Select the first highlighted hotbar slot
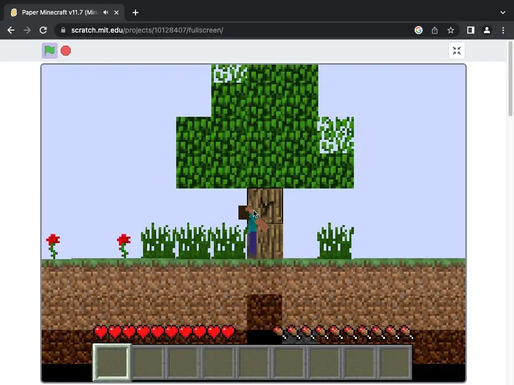The image size is (514, 385). click(112, 362)
